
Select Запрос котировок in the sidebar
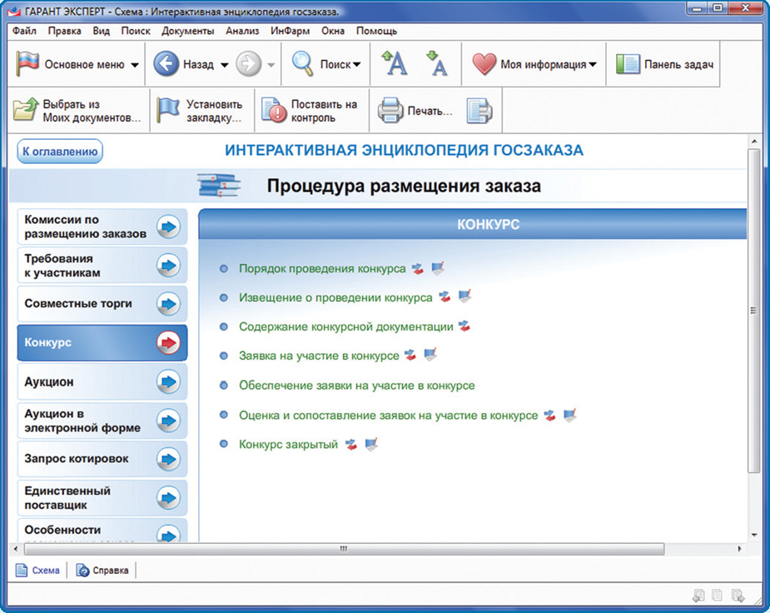pyautogui.click(x=77, y=459)
